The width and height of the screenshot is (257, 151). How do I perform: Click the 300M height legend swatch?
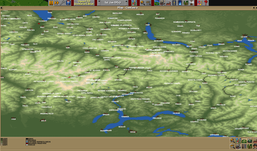coord(2,142)
